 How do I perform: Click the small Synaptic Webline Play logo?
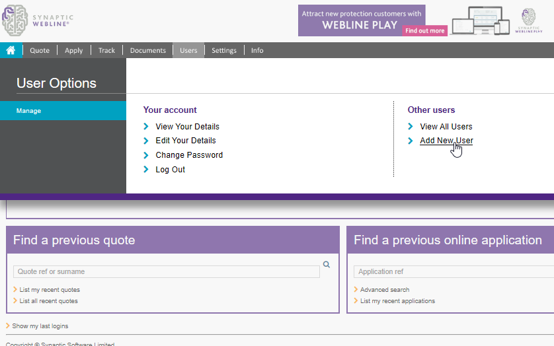point(529,20)
